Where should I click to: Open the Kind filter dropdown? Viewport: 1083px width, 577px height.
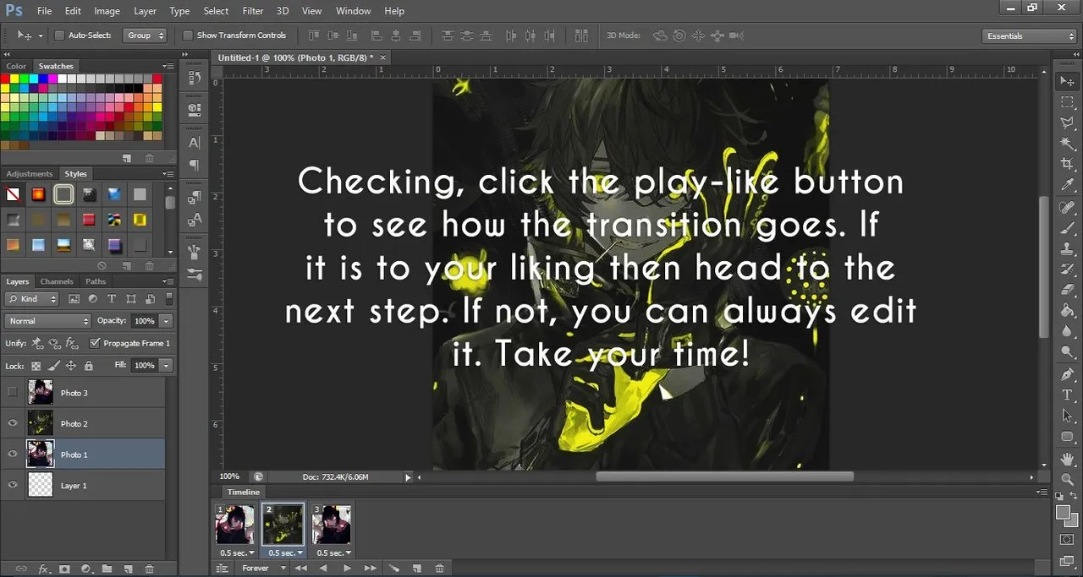click(x=31, y=299)
